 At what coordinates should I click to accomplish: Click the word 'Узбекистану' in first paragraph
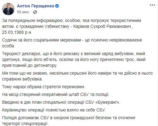tap(57, 26)
